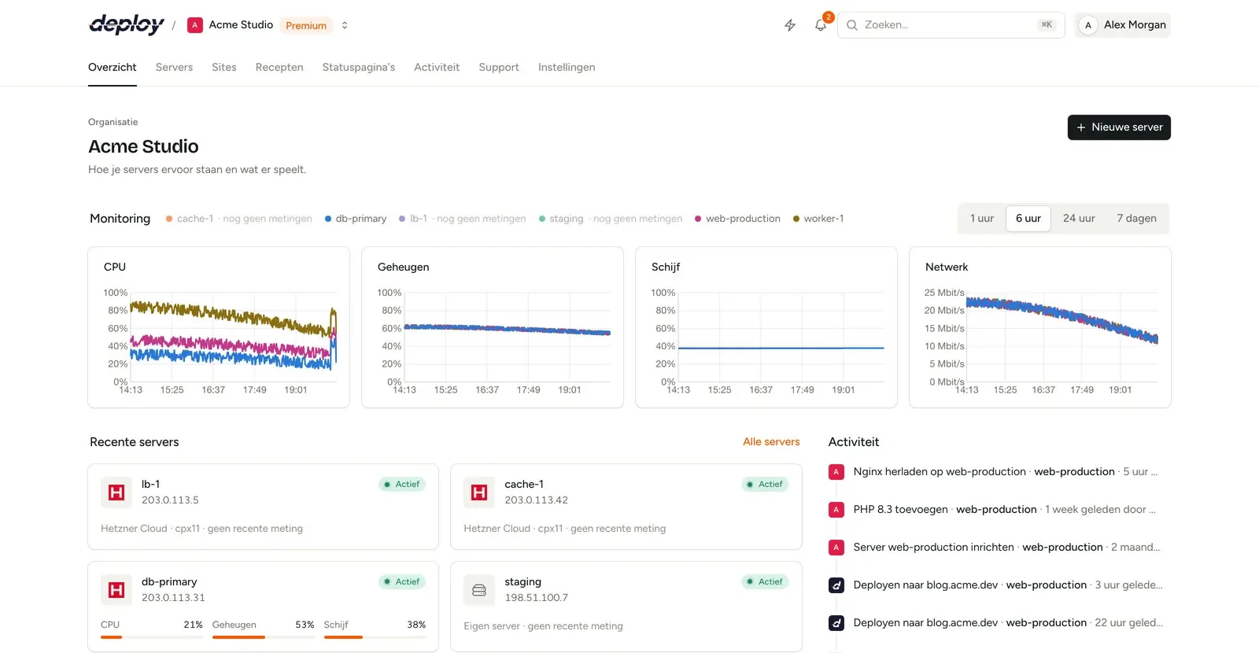Open the Sites tab
Screen dimensions: 1259x653
point(224,68)
